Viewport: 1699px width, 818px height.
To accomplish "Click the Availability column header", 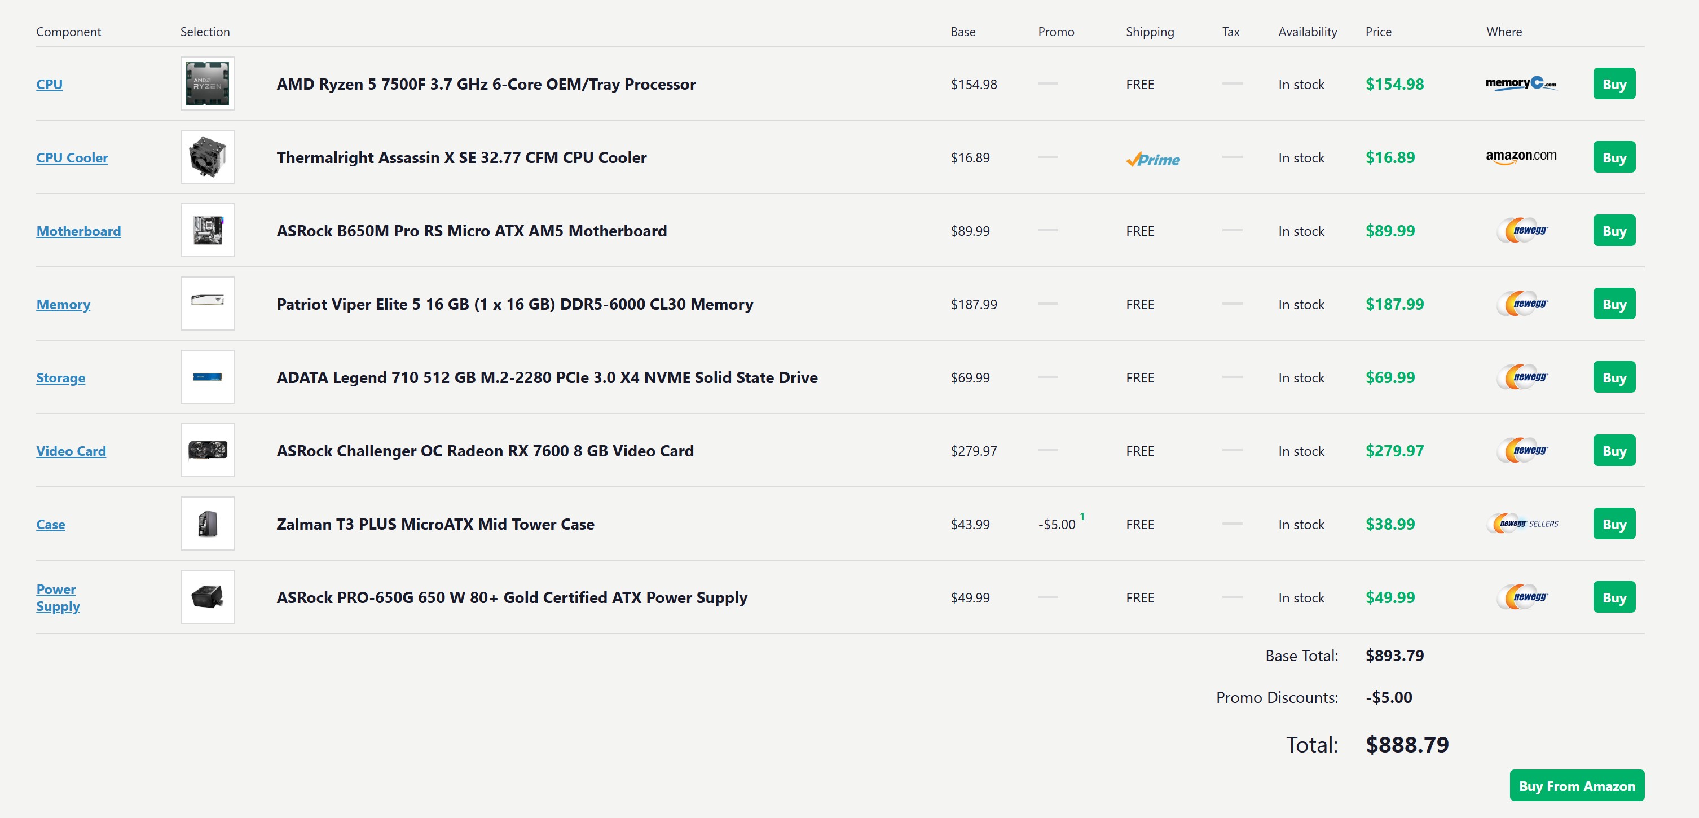I will [1307, 32].
